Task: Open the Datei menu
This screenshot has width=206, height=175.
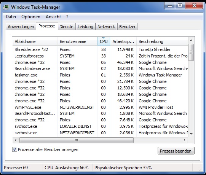Action: (11, 17)
